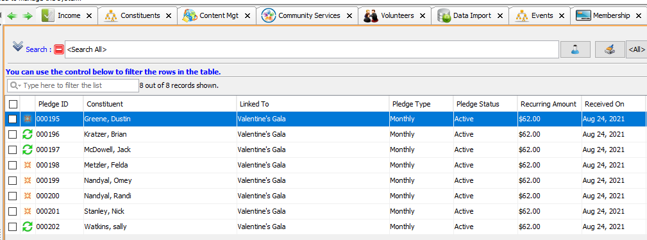
Task: Close the Constituents tab
Action: click(x=169, y=15)
